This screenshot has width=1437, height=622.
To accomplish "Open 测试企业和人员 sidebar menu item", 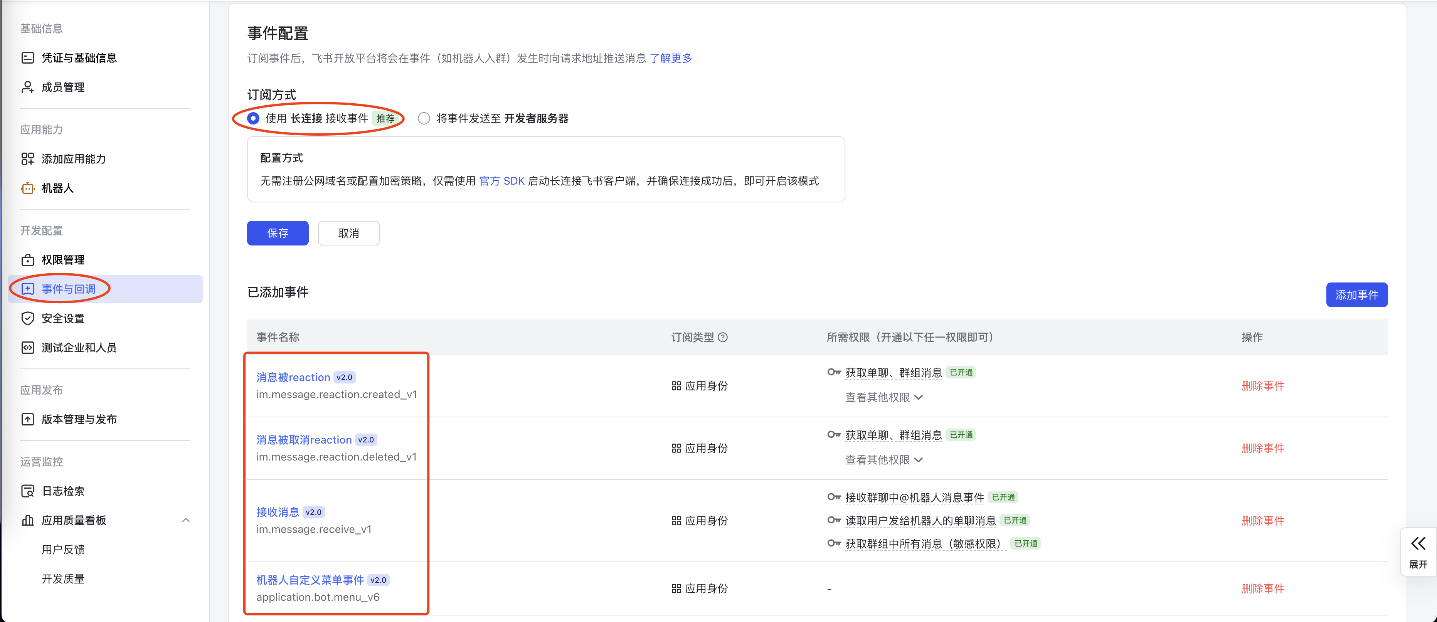I will pyautogui.click(x=79, y=348).
